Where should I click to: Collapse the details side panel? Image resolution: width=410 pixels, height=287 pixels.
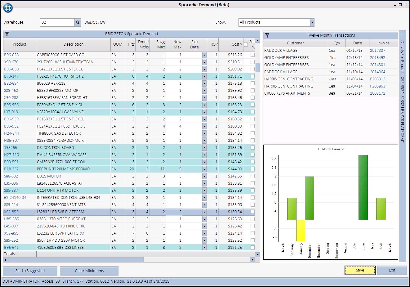point(402,35)
